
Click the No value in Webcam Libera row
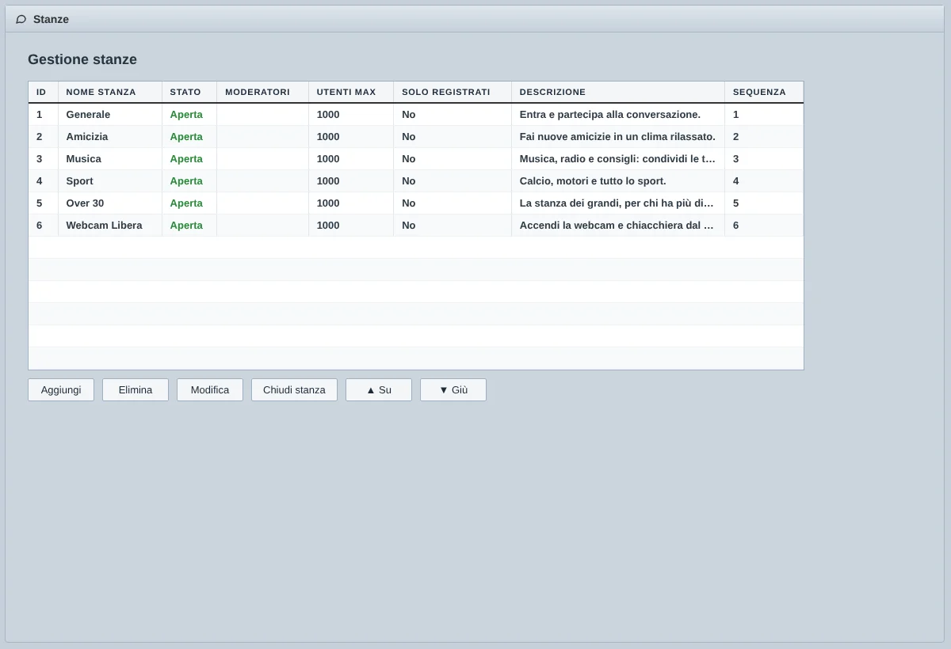click(409, 226)
